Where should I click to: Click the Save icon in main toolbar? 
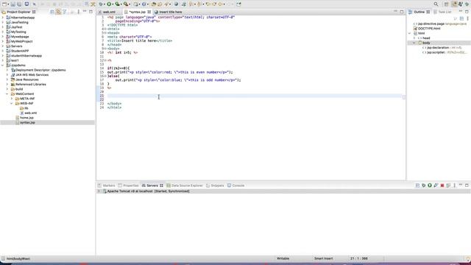click(13, 4)
